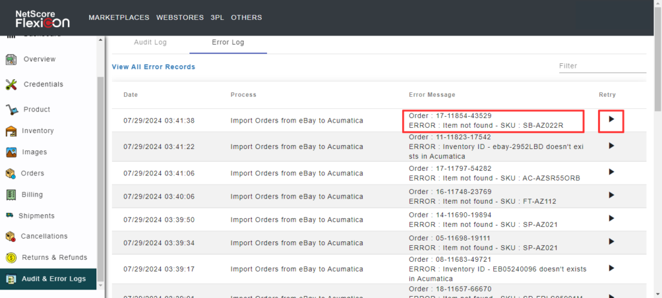
Task: Click the Product cart icon
Action: 11,110
